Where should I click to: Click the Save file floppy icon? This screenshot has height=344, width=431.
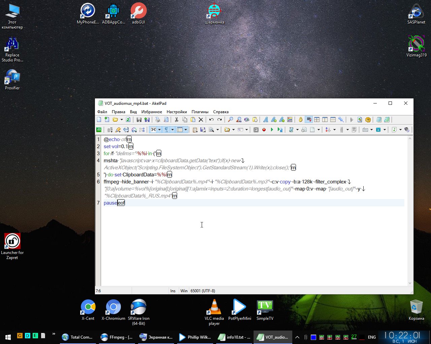(139, 120)
